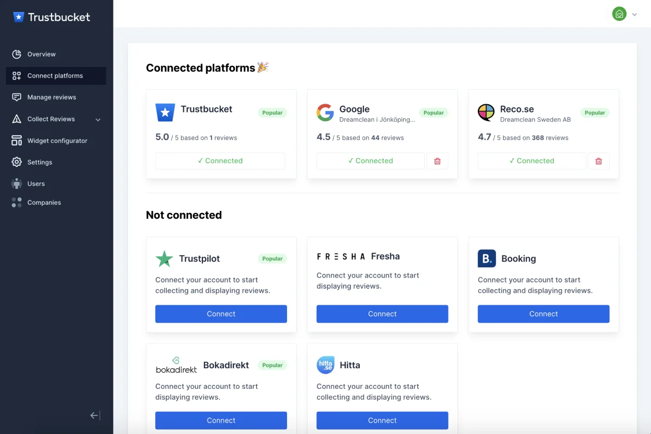Delete the Google connection
651x434 pixels.
pyautogui.click(x=437, y=161)
